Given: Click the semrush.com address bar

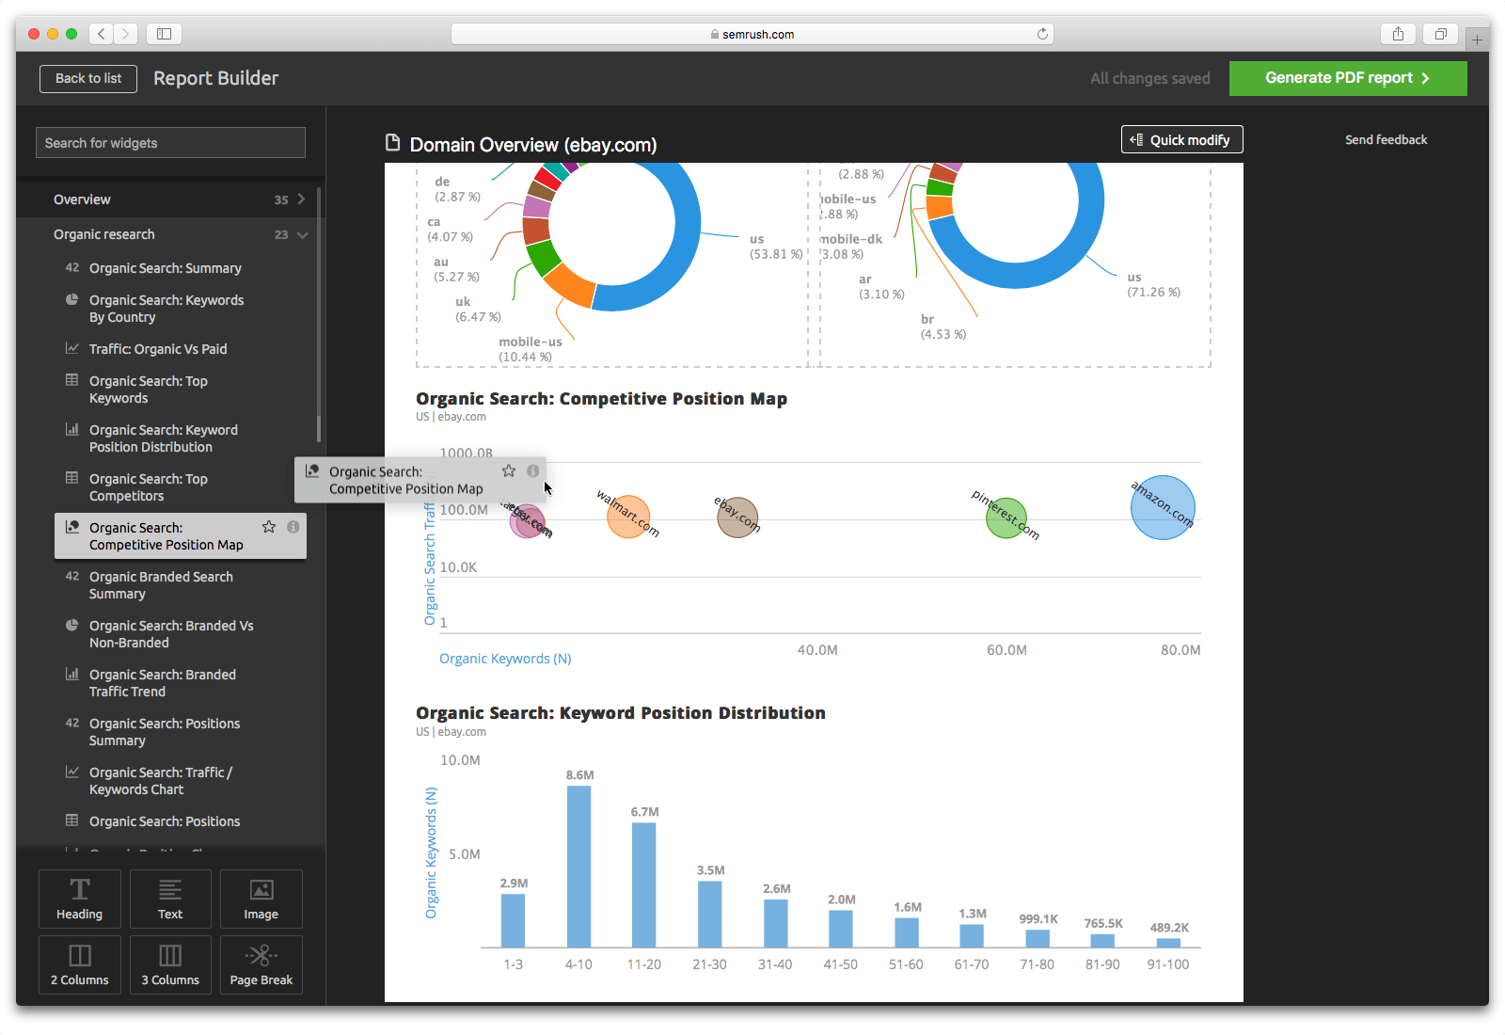Looking at the screenshot, I should point(752,34).
